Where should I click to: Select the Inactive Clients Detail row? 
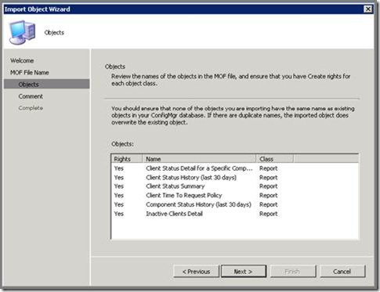point(234,214)
